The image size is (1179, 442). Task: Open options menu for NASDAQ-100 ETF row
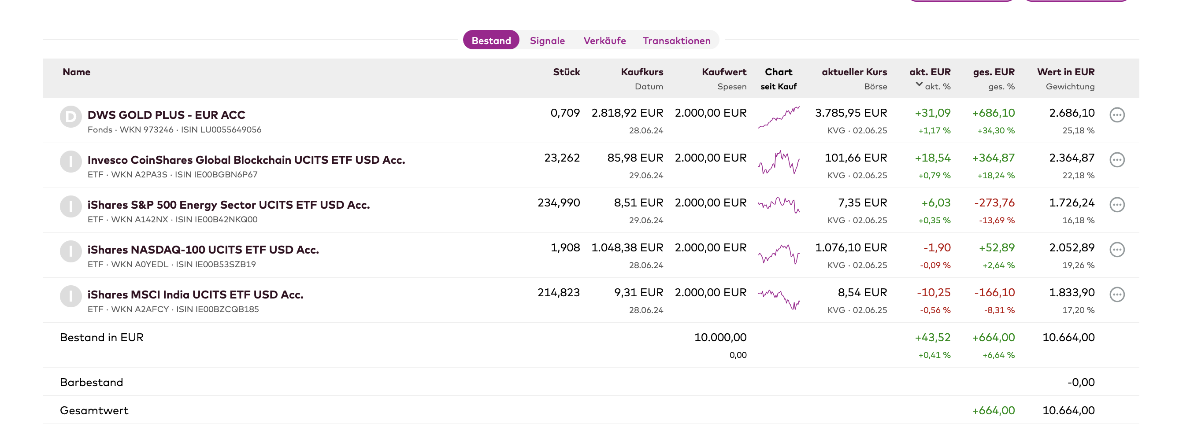[1117, 249]
